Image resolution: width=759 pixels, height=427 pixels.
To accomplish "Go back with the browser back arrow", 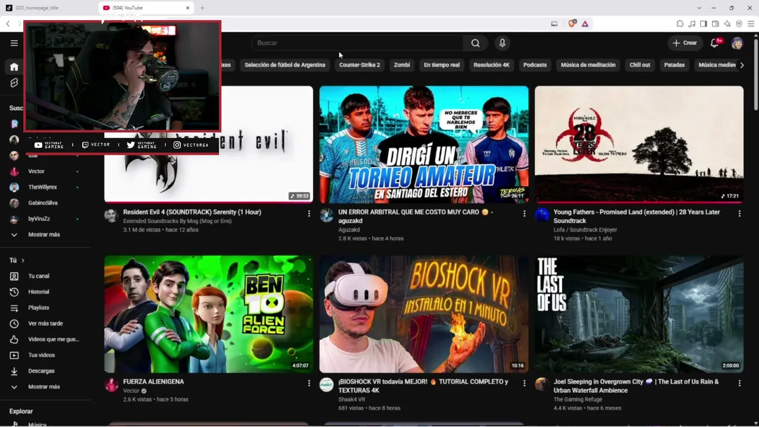I will [8, 24].
